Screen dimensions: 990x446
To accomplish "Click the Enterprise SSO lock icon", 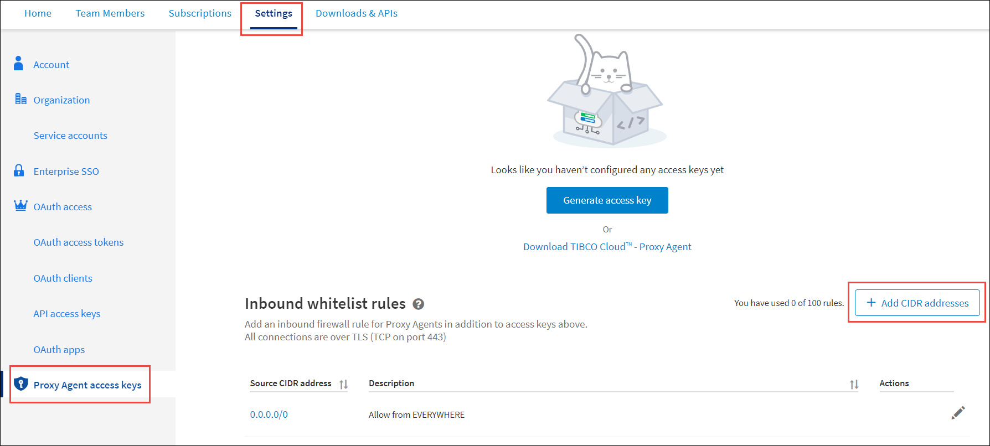I will tap(19, 170).
